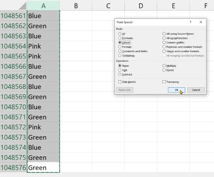Select All using Source theme option
This screenshot has height=177, width=214.
coord(164,34)
